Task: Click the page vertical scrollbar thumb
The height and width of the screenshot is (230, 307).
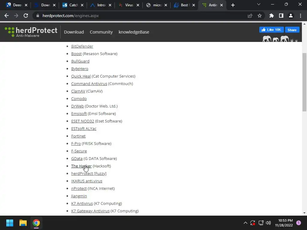Action: [304, 82]
